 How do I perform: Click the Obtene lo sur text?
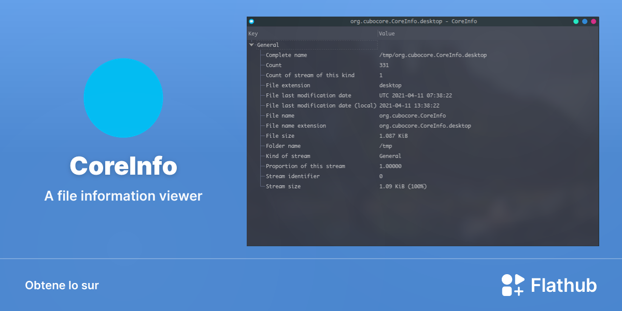click(x=62, y=285)
